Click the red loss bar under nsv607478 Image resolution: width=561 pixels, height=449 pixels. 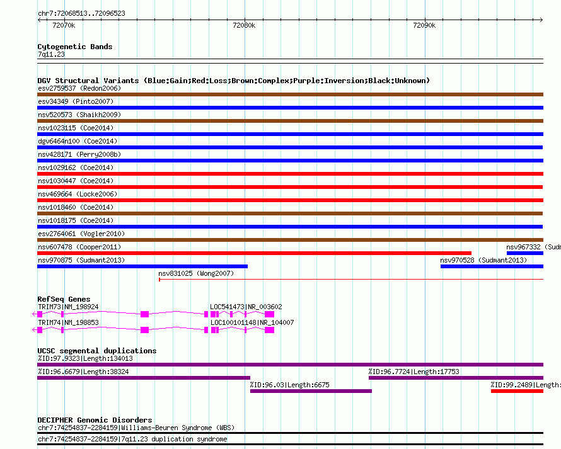[254, 253]
